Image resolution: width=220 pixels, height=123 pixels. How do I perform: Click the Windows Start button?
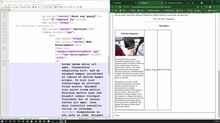coord(2,121)
